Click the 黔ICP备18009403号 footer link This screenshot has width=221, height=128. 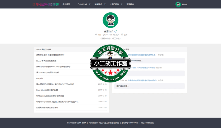[x=130, y=123]
